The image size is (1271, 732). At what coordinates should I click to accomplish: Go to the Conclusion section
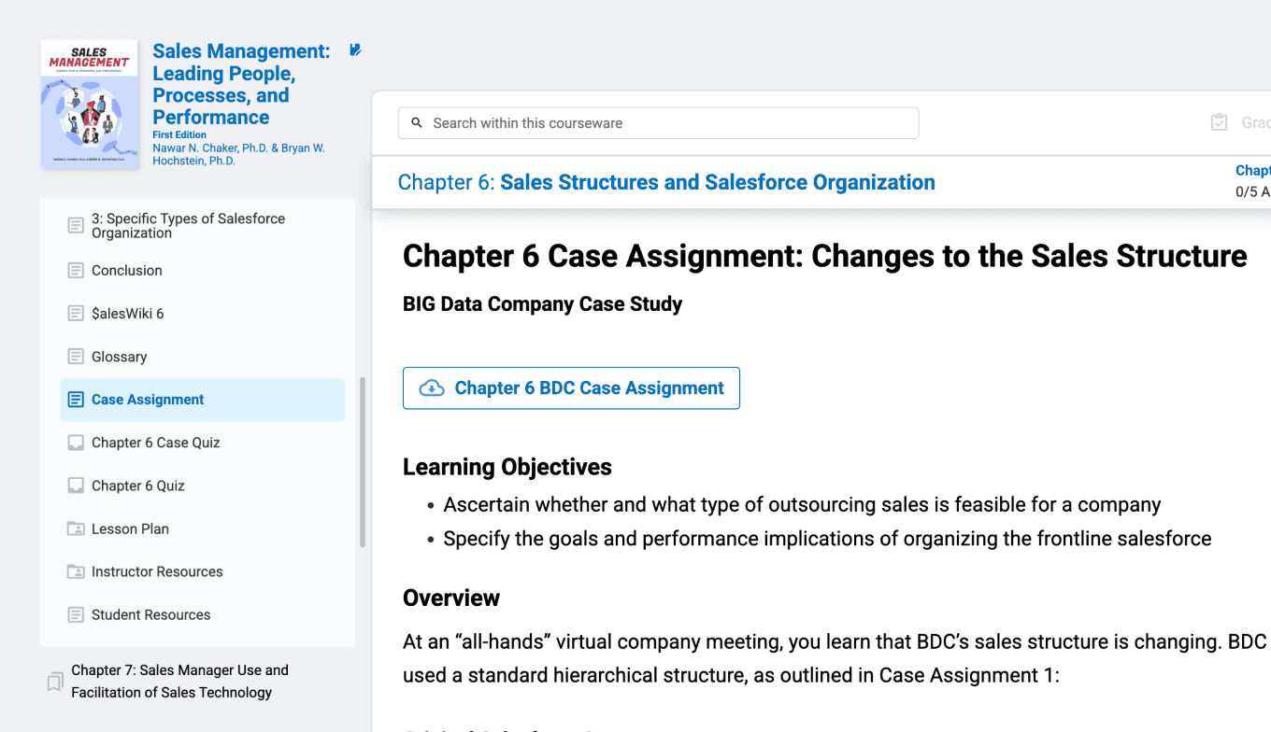click(x=127, y=271)
